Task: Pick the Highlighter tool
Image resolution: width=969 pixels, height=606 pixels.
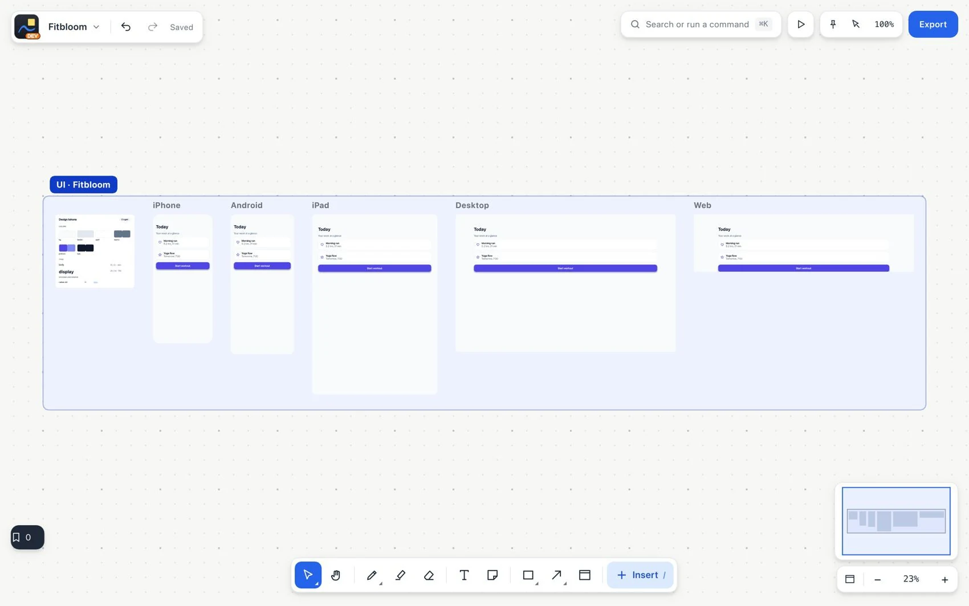Action: (x=400, y=575)
